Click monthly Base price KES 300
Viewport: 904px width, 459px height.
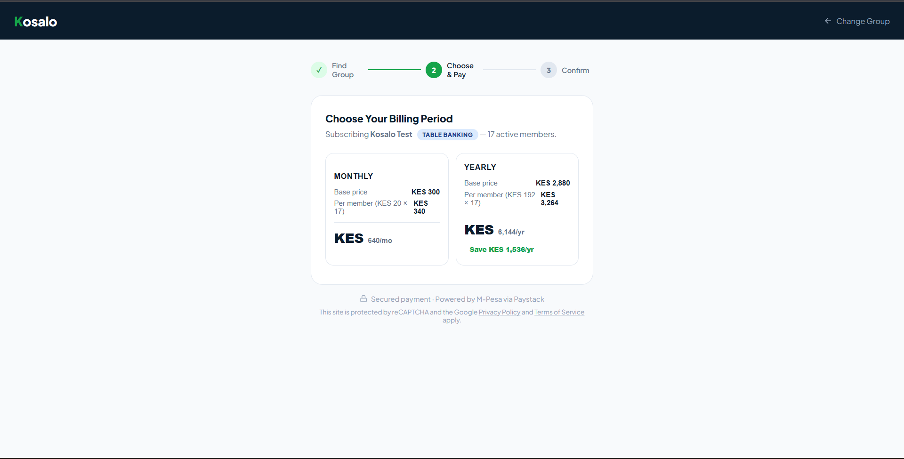387,192
